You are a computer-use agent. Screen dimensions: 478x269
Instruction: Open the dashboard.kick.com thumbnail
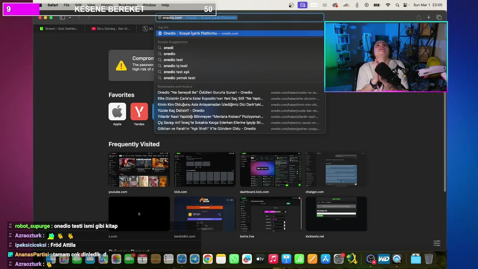coord(270,170)
